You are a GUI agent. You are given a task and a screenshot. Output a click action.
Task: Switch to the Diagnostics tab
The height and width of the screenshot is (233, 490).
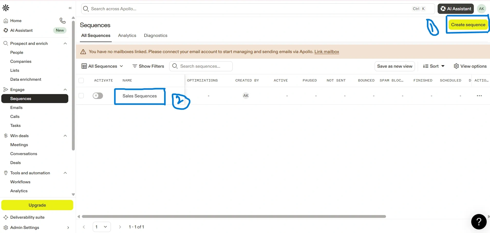pos(155,36)
